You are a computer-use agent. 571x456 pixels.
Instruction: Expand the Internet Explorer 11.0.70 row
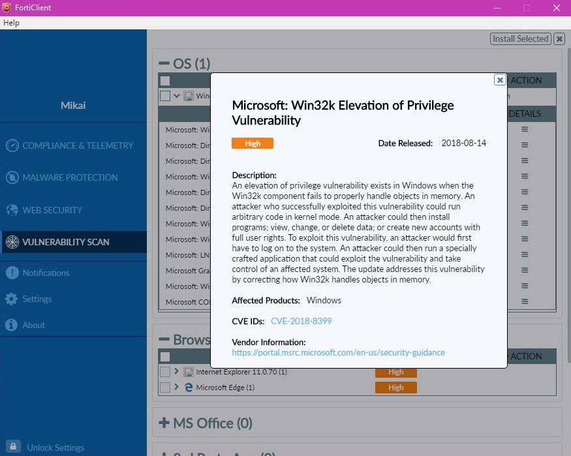click(x=177, y=371)
